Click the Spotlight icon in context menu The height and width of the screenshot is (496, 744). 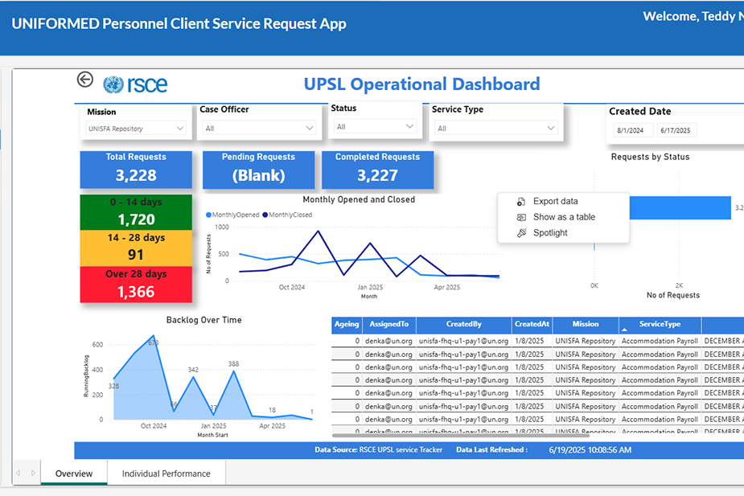(x=521, y=233)
